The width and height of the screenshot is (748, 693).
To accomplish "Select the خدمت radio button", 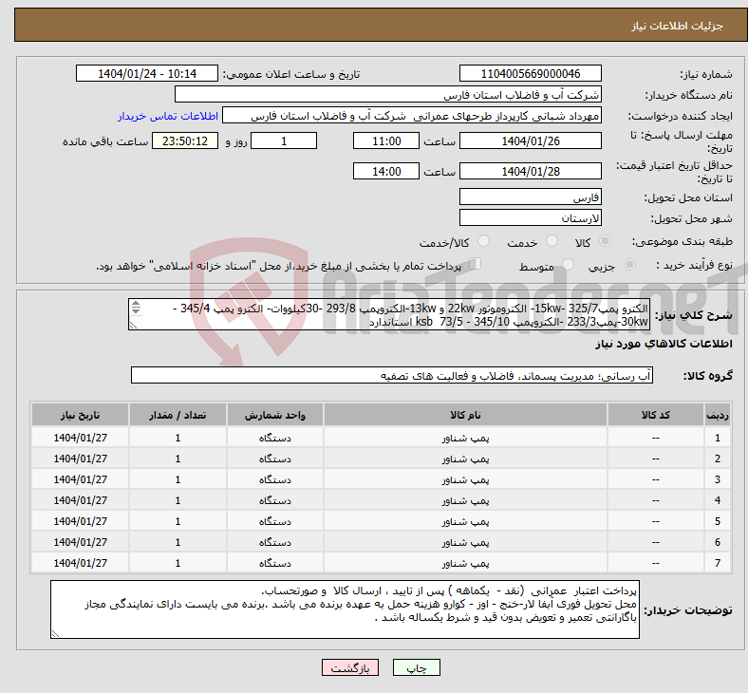I will (552, 241).
